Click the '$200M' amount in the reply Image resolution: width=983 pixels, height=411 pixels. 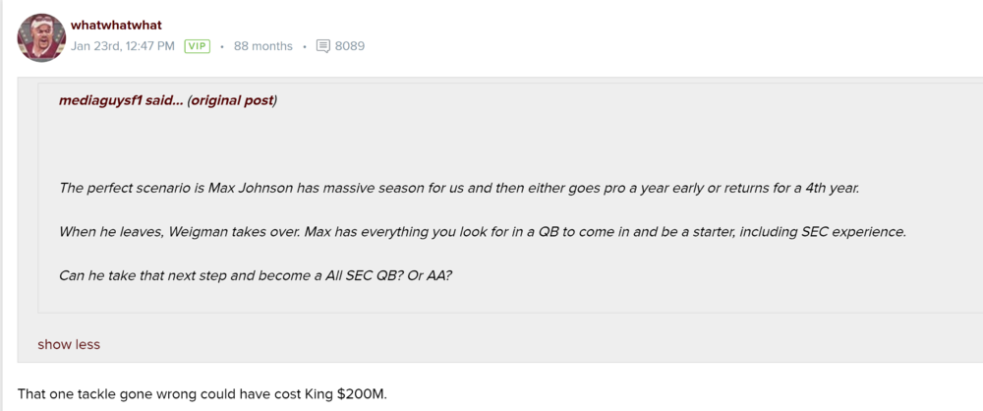(362, 394)
